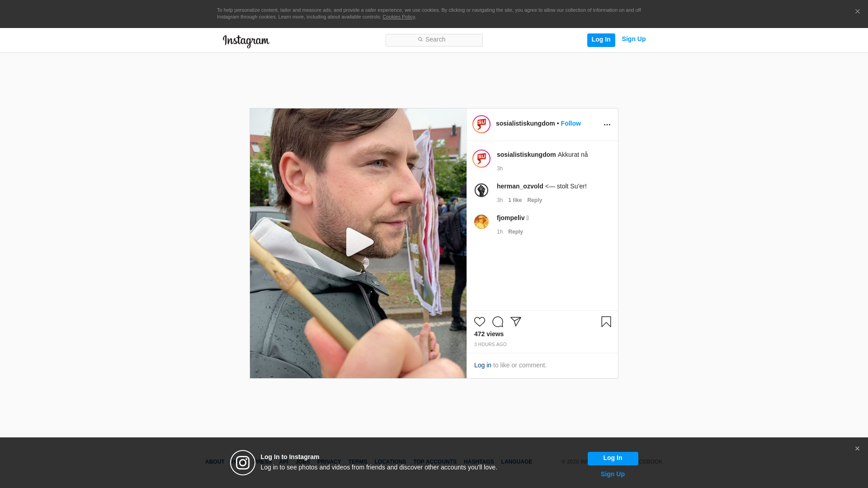Viewport: 868px width, 488px height.
Task: Open the Sign Up header link
Action: [633, 39]
